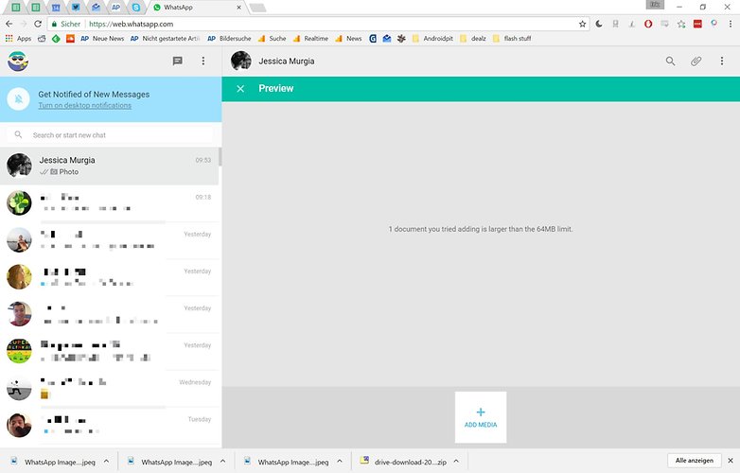Click the muted bell notification icon
Viewport: 740px width, 473px height.
pyautogui.click(x=19, y=99)
